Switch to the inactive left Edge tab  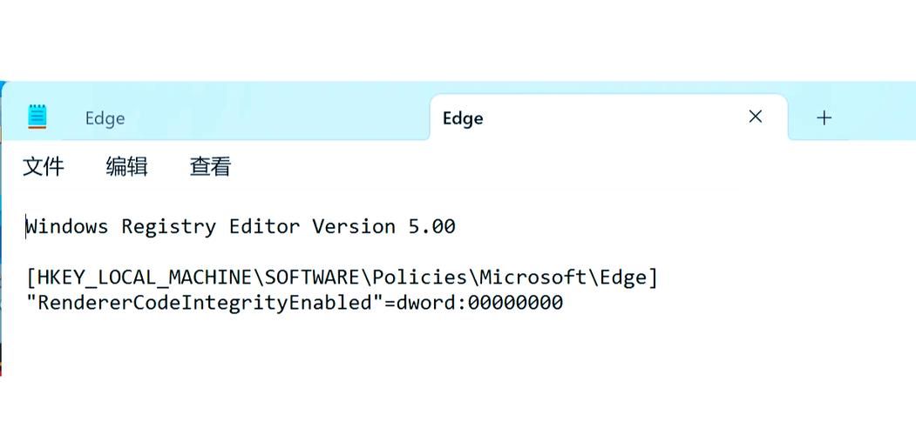pos(105,118)
